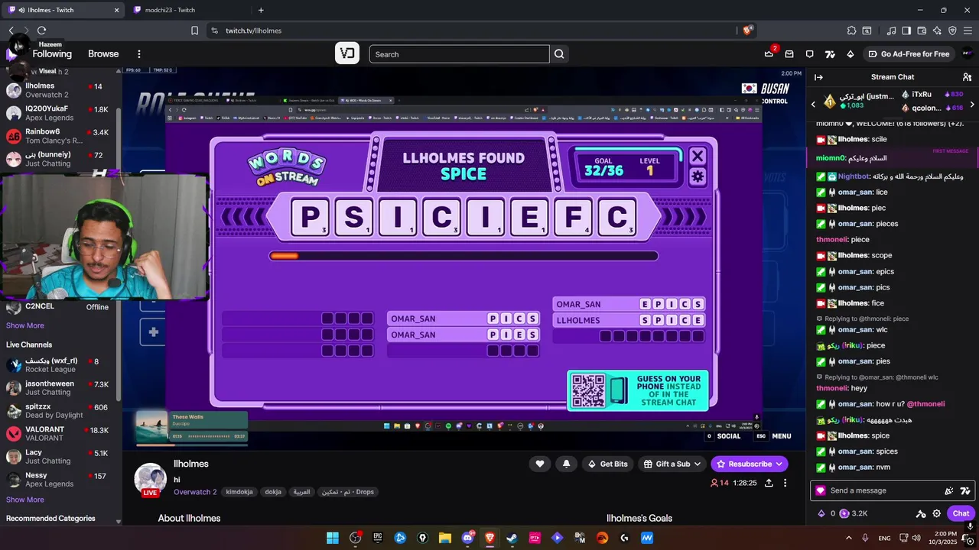Open Rainbow6 channel in sidebar
The width and height of the screenshot is (979, 550).
pyautogui.click(x=58, y=136)
